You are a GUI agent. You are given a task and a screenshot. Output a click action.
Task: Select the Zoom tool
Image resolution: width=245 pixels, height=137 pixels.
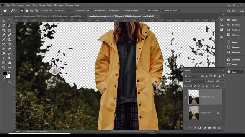(x=3, y=67)
